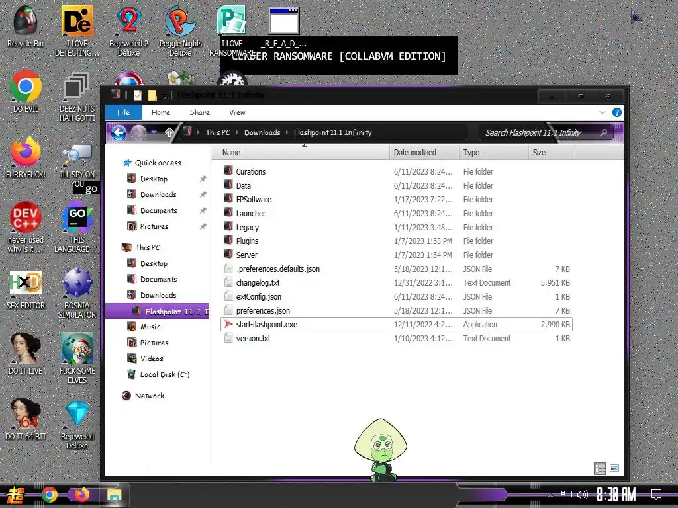
Task: Open Quick Access toolbar customize dropdown
Action: [x=164, y=95]
